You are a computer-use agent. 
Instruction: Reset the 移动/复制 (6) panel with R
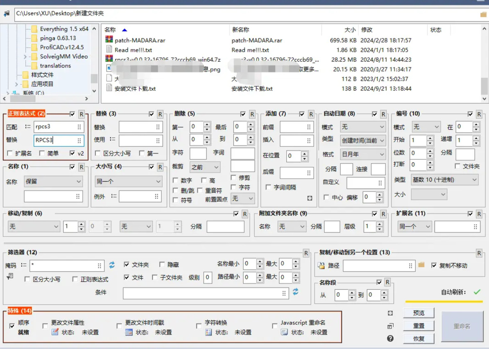coord(245,214)
